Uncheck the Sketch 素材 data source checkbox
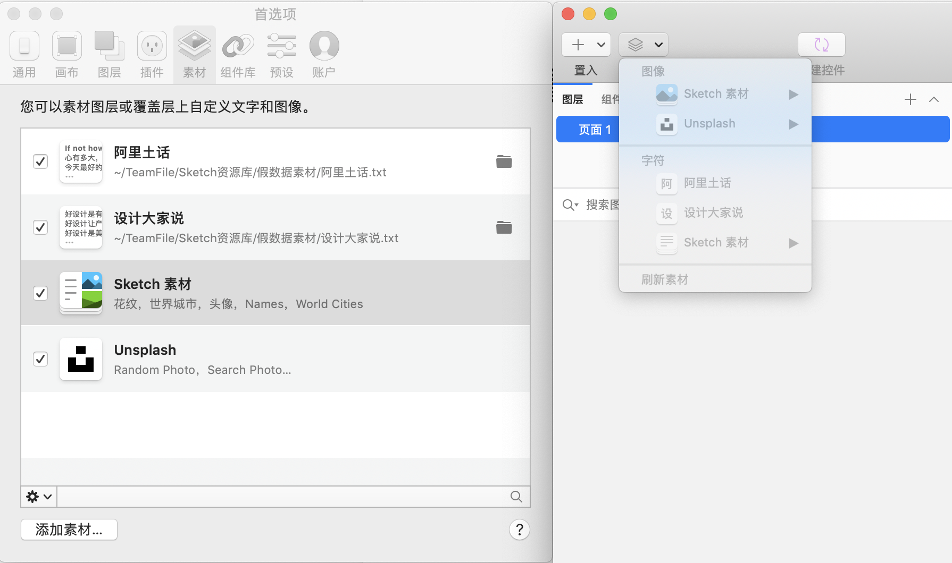The height and width of the screenshot is (563, 952). click(x=40, y=293)
